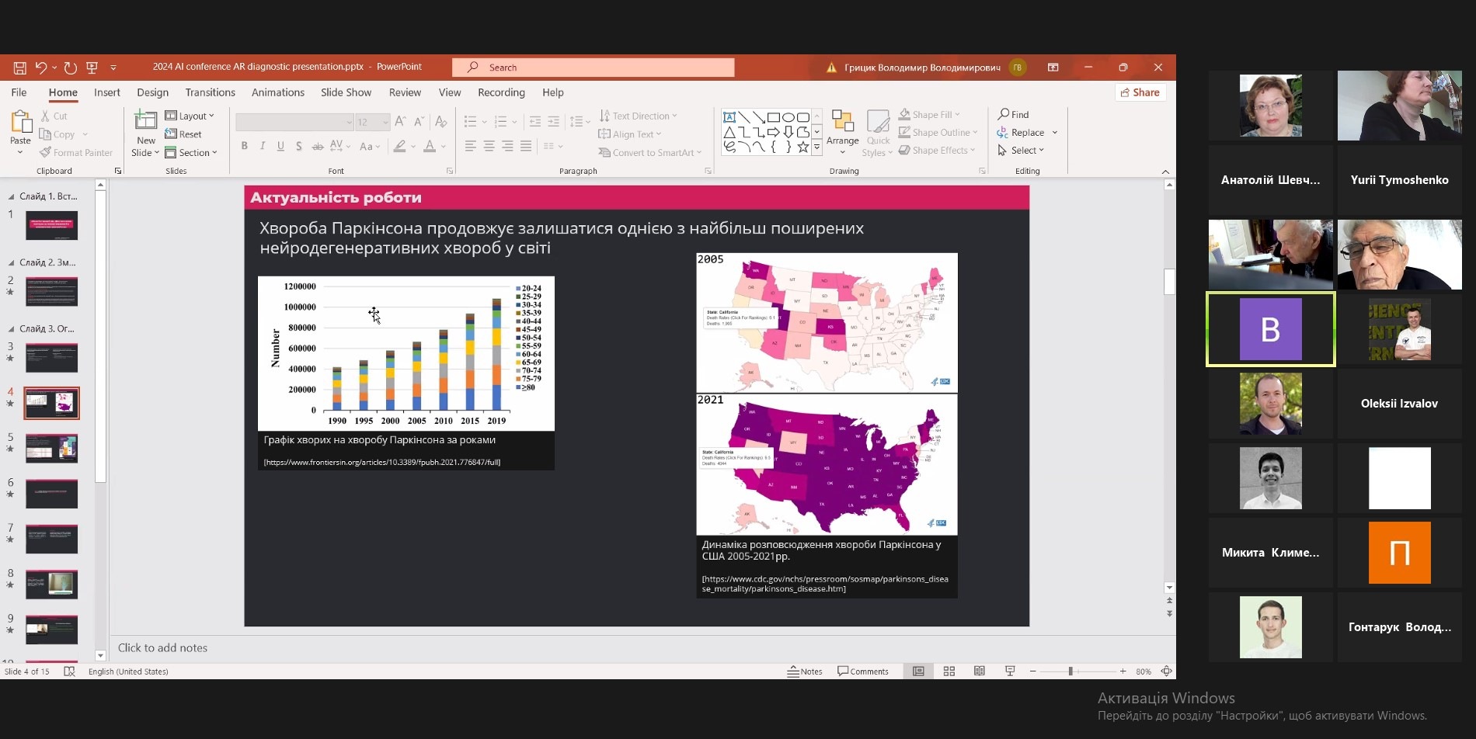
Task: Toggle italic text formatting
Action: pos(263,146)
